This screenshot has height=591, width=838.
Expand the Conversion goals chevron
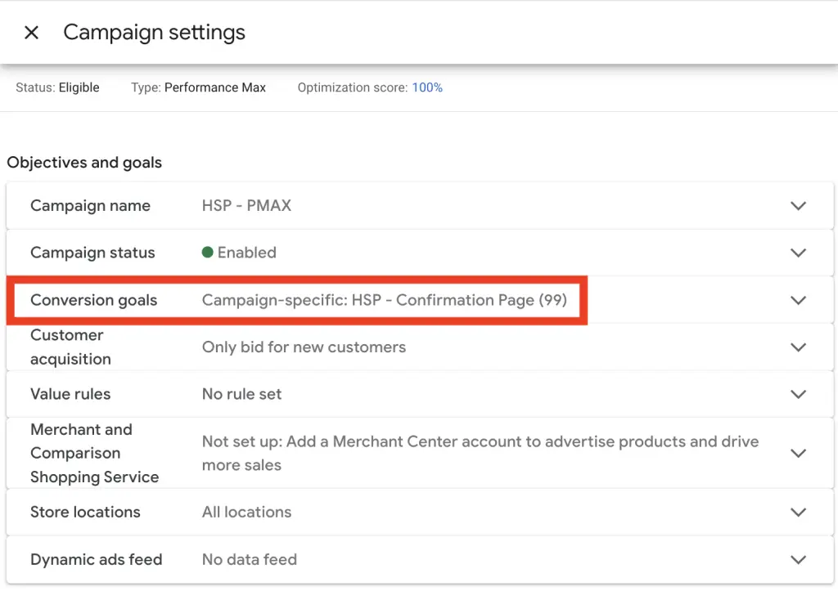coord(799,300)
